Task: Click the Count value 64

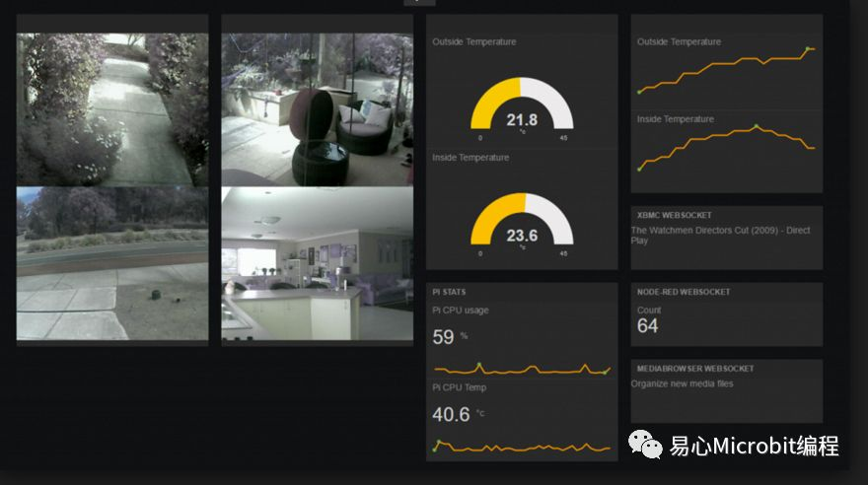Action: [x=647, y=325]
